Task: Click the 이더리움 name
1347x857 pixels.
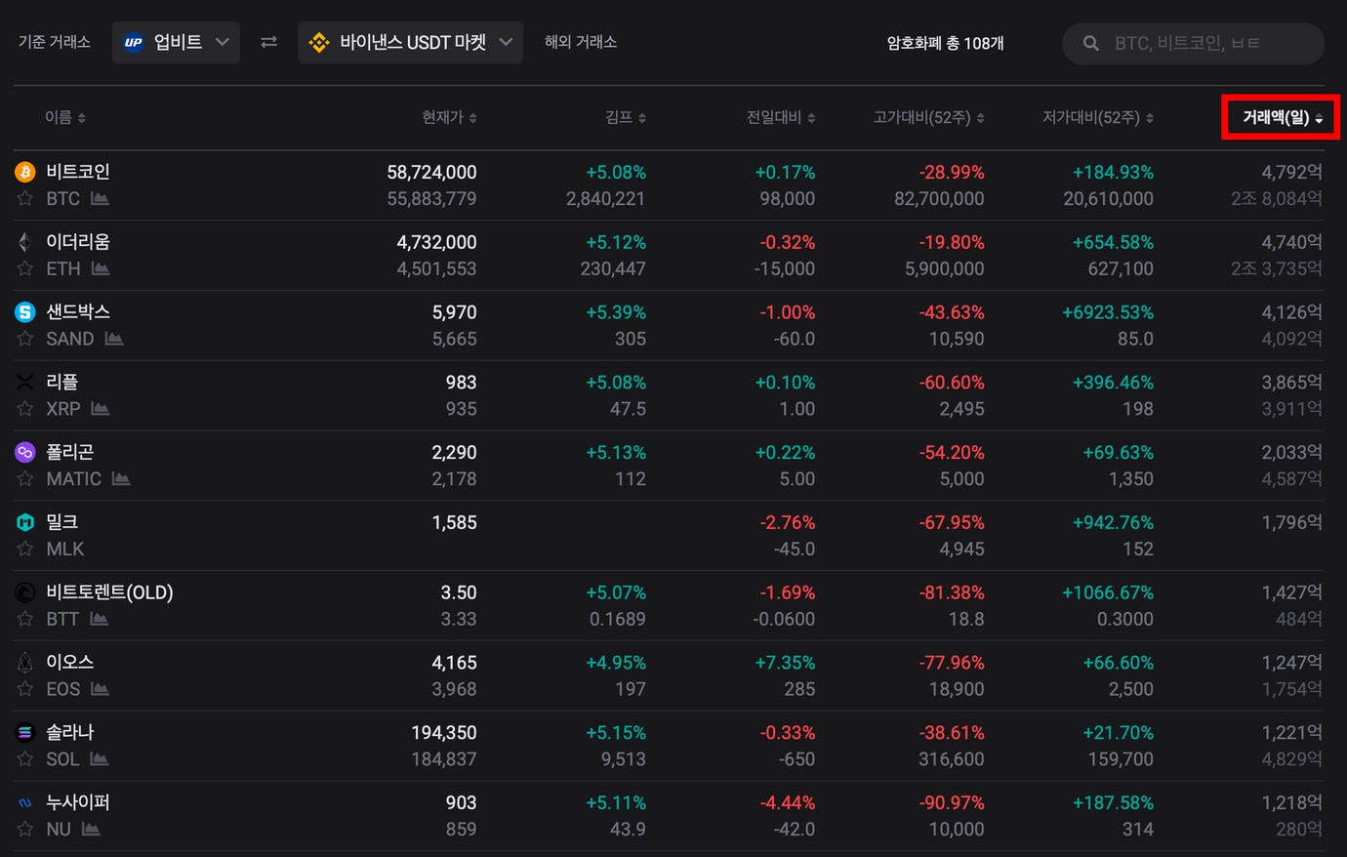Action: (78, 242)
